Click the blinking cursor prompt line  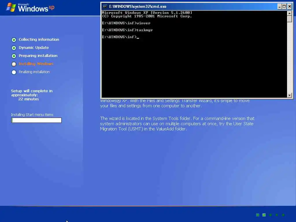pos(121,37)
